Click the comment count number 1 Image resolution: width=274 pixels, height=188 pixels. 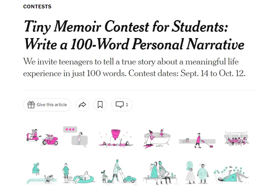[x=127, y=105]
